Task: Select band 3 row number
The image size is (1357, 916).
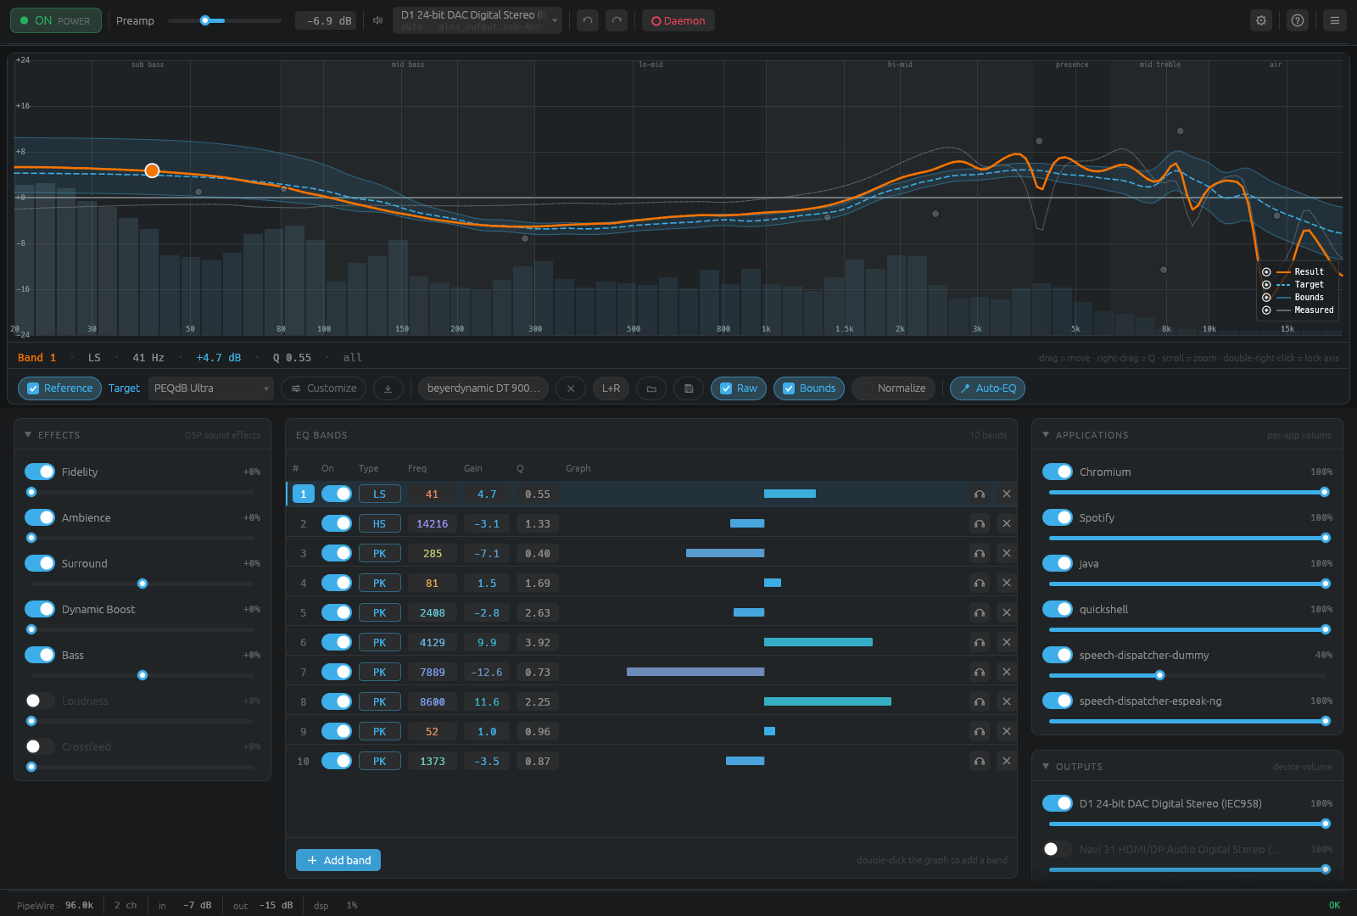Action: (x=304, y=553)
